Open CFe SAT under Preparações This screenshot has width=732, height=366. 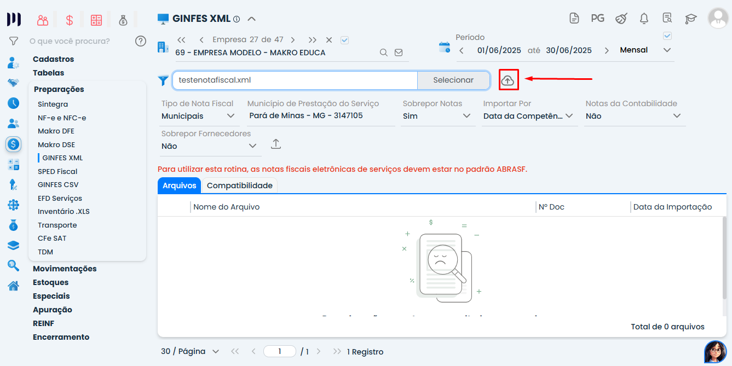click(52, 239)
